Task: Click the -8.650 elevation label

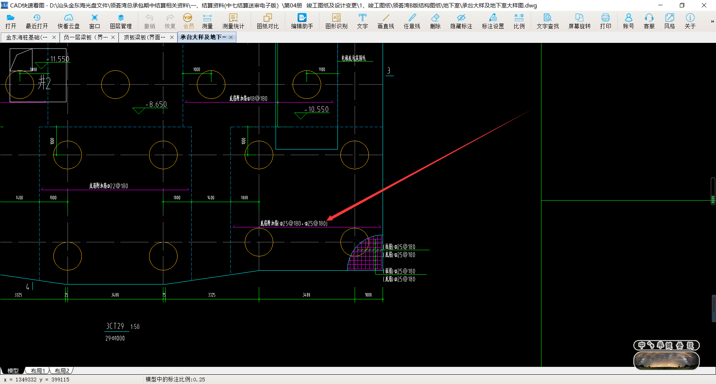Action: pyautogui.click(x=156, y=104)
